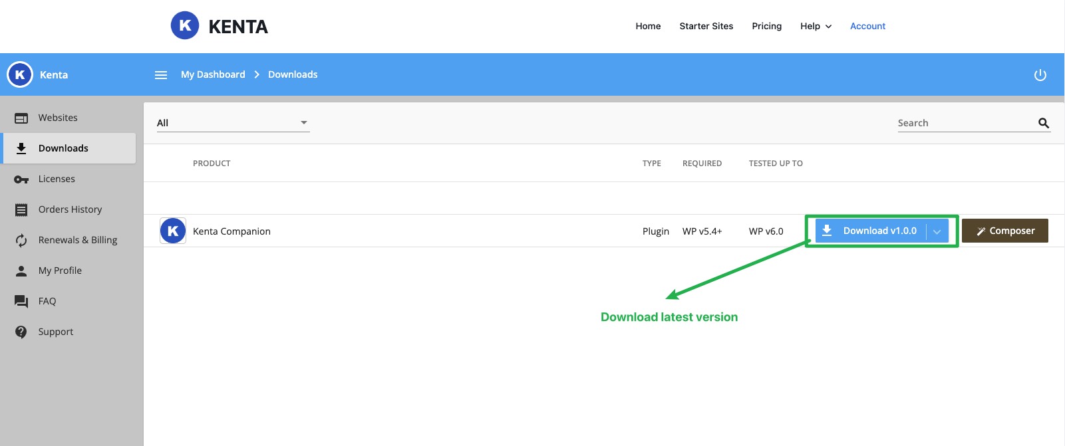This screenshot has width=1065, height=446.
Task: Open the Home page
Action: [648, 26]
